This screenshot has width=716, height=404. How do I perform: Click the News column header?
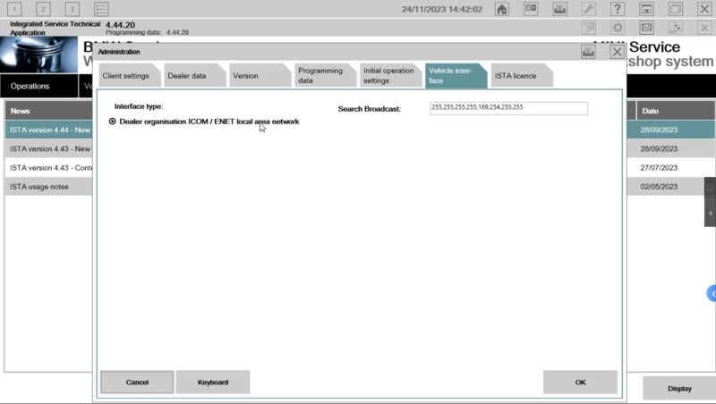point(49,111)
